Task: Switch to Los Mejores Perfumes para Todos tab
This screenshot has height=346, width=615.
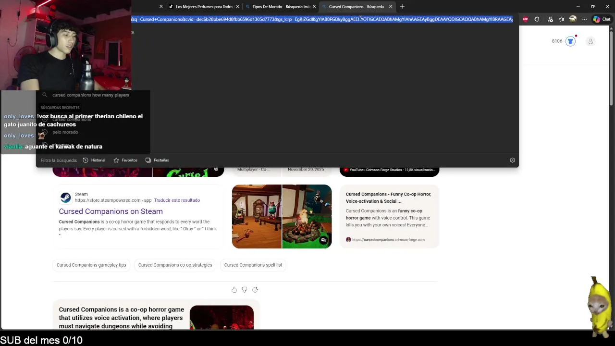Action: (x=204, y=7)
